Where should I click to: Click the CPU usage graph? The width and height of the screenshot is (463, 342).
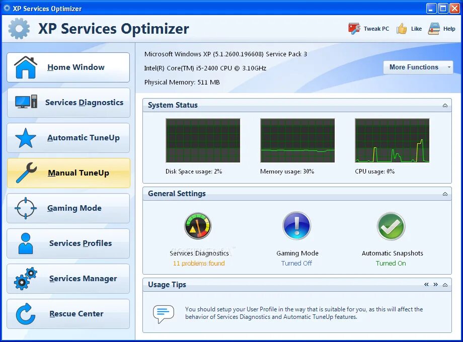392,140
